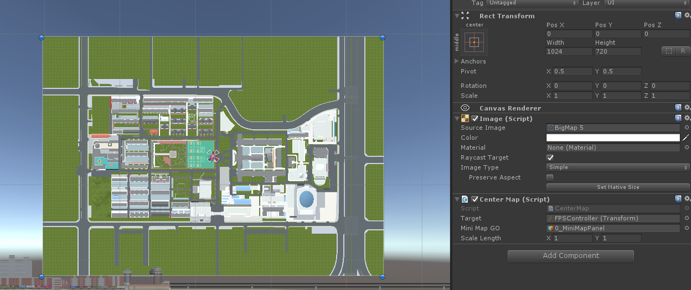Toggle Blueprint mode dashed-rectangle button
The width and height of the screenshot is (691, 290).
(669, 51)
